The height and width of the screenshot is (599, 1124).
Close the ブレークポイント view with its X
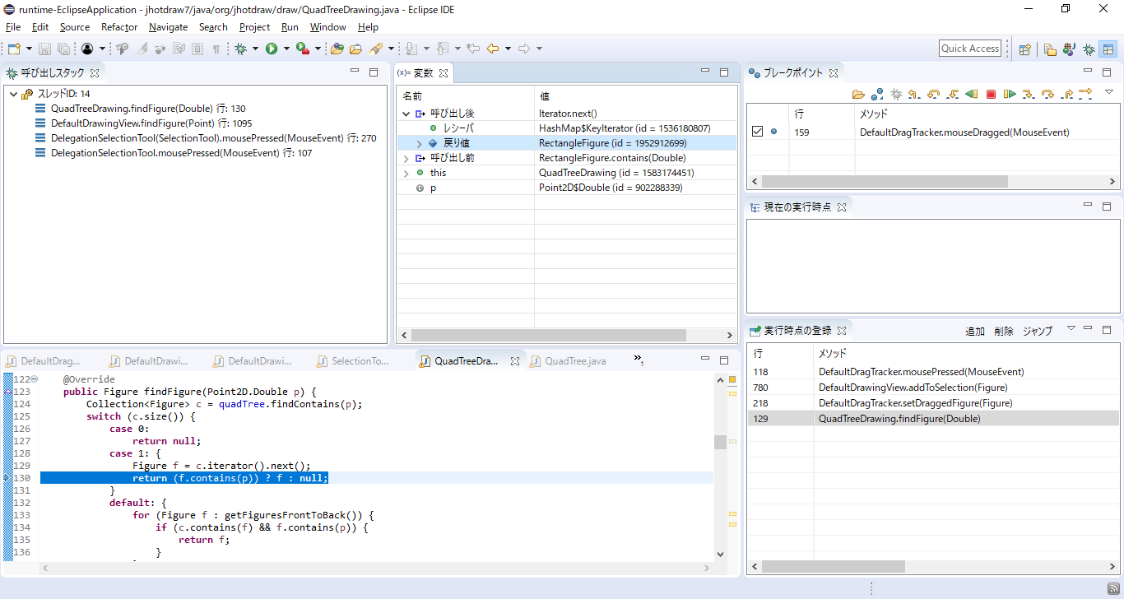(833, 72)
